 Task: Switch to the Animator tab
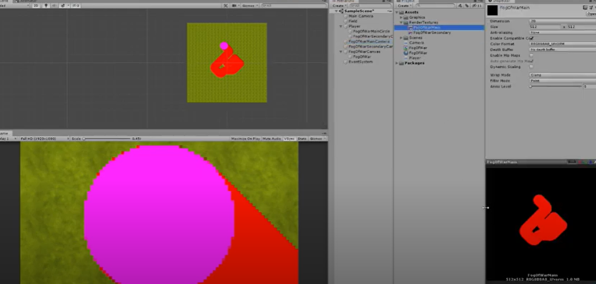click(27, 1)
